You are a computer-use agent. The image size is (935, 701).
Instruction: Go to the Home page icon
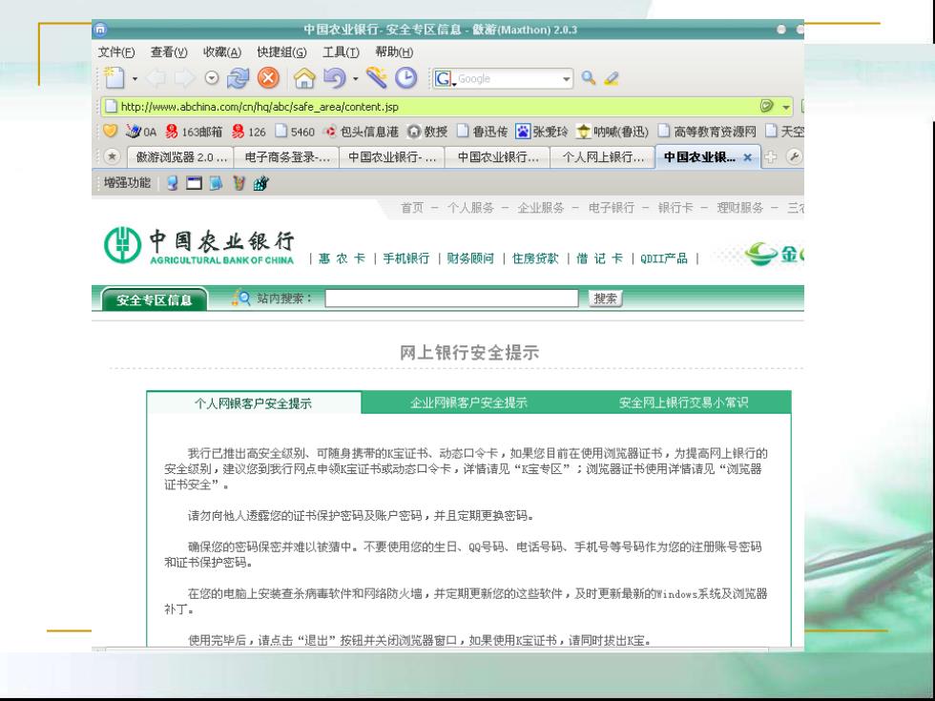[304, 78]
